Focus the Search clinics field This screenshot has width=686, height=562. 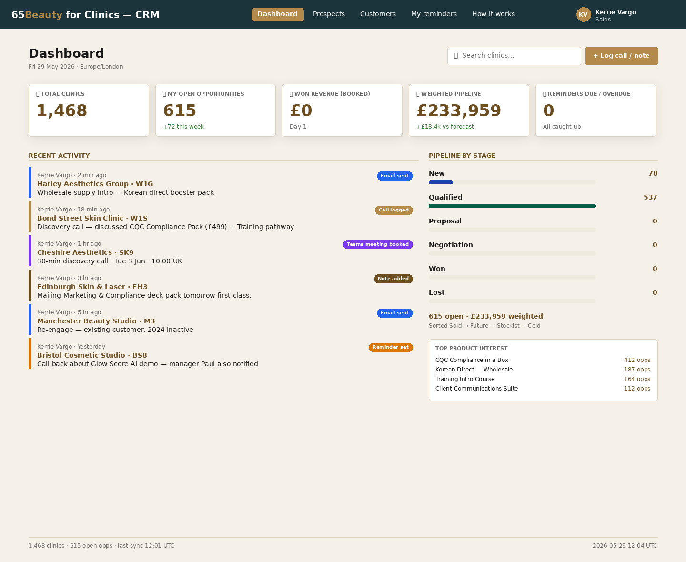(514, 56)
